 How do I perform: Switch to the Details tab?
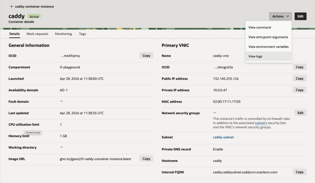click(x=14, y=34)
